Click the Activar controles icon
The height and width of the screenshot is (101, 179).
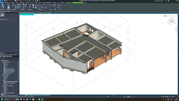coord(29,5)
